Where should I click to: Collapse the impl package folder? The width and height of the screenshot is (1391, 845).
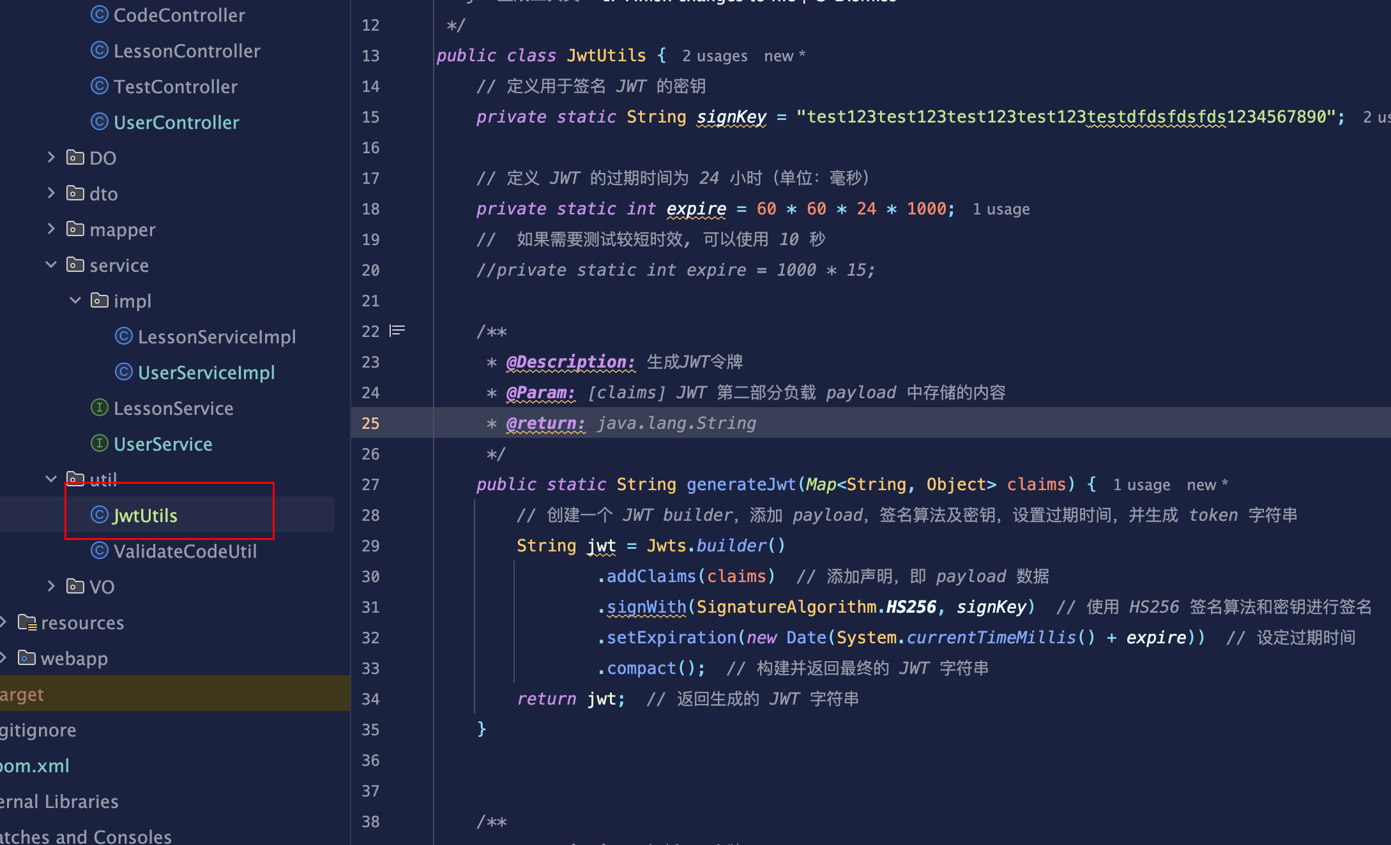point(75,300)
